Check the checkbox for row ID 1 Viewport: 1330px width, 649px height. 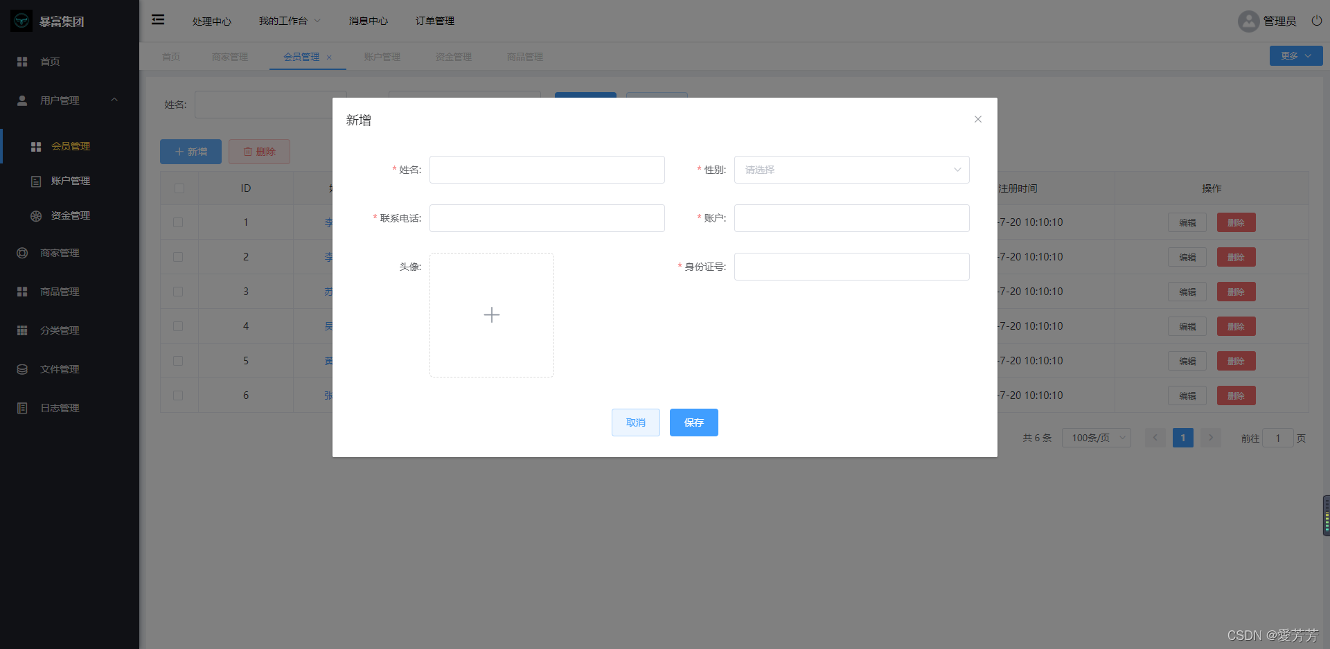coord(178,222)
